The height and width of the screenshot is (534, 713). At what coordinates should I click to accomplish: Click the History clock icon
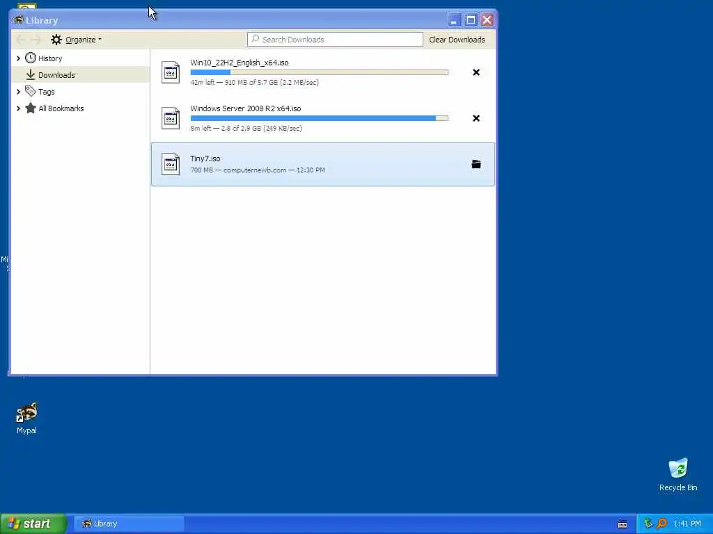click(31, 58)
